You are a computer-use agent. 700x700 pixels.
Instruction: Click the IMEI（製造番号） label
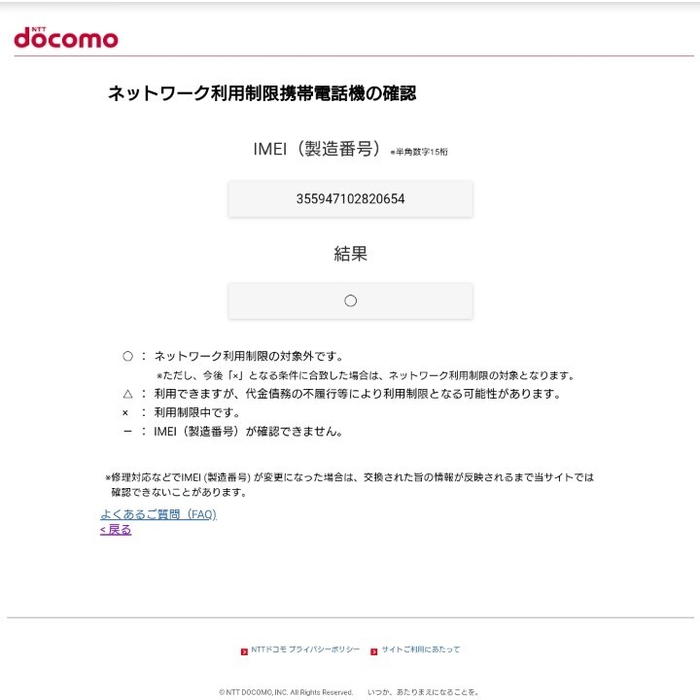point(317,149)
